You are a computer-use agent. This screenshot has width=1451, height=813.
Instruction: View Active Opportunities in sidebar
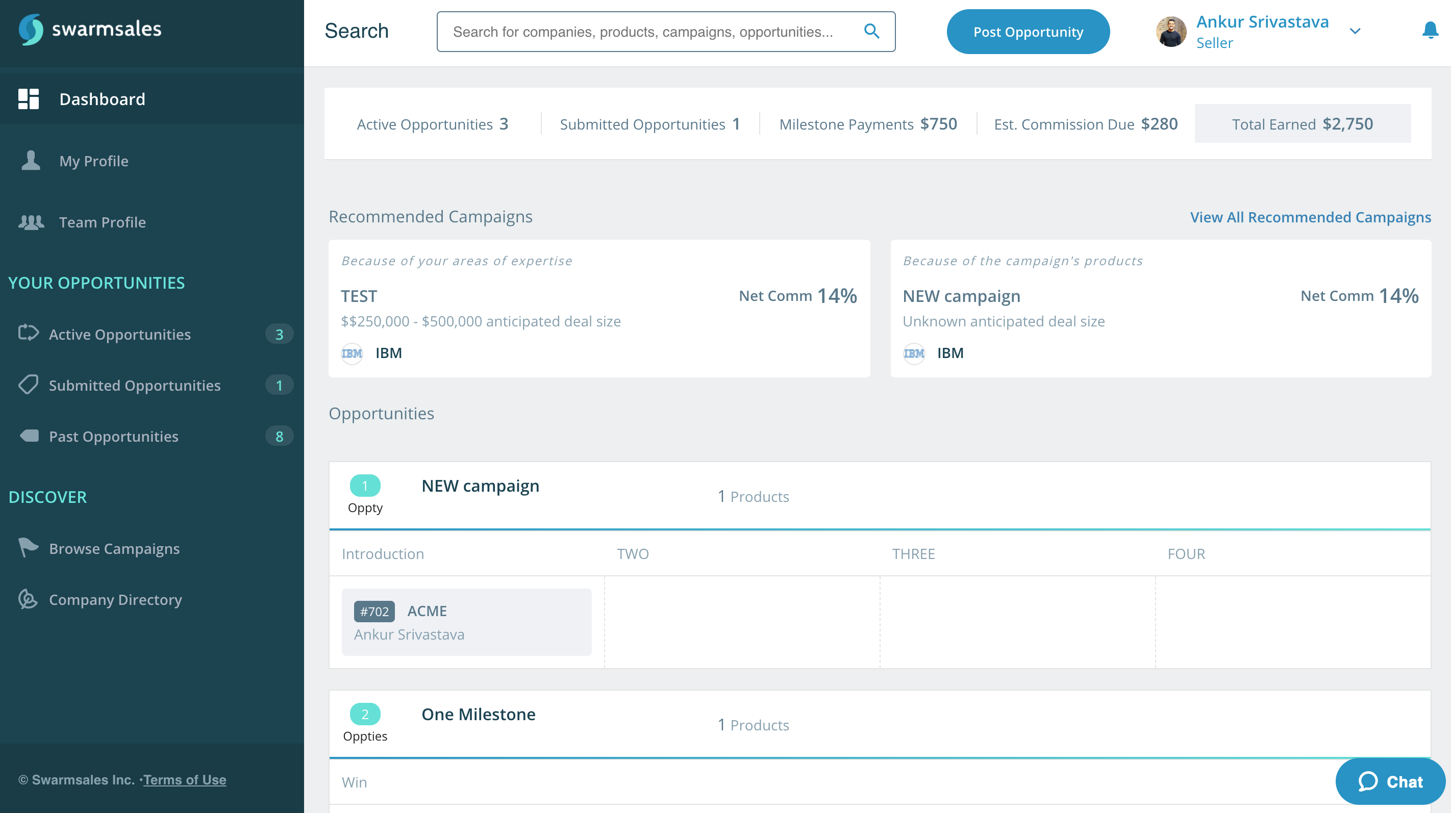pyautogui.click(x=119, y=335)
